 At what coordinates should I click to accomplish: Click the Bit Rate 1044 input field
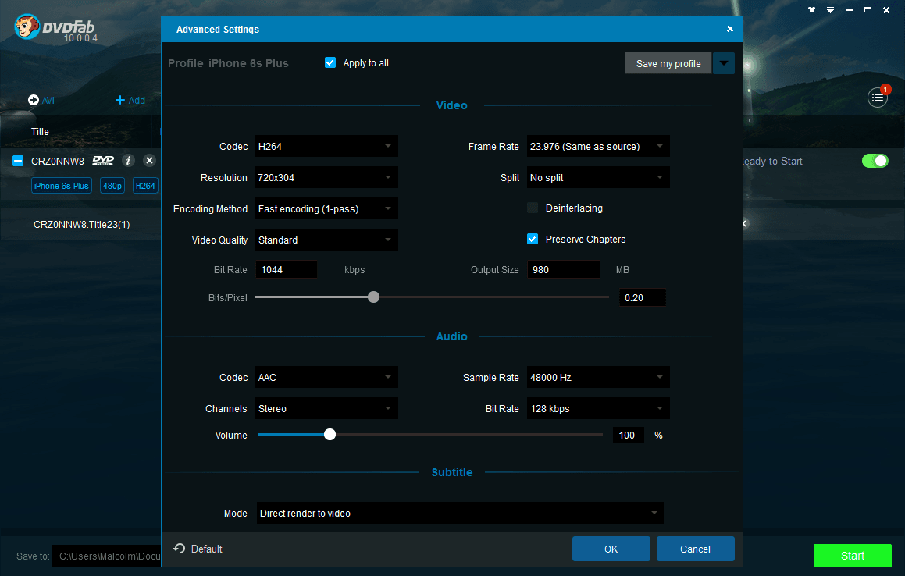(x=287, y=270)
